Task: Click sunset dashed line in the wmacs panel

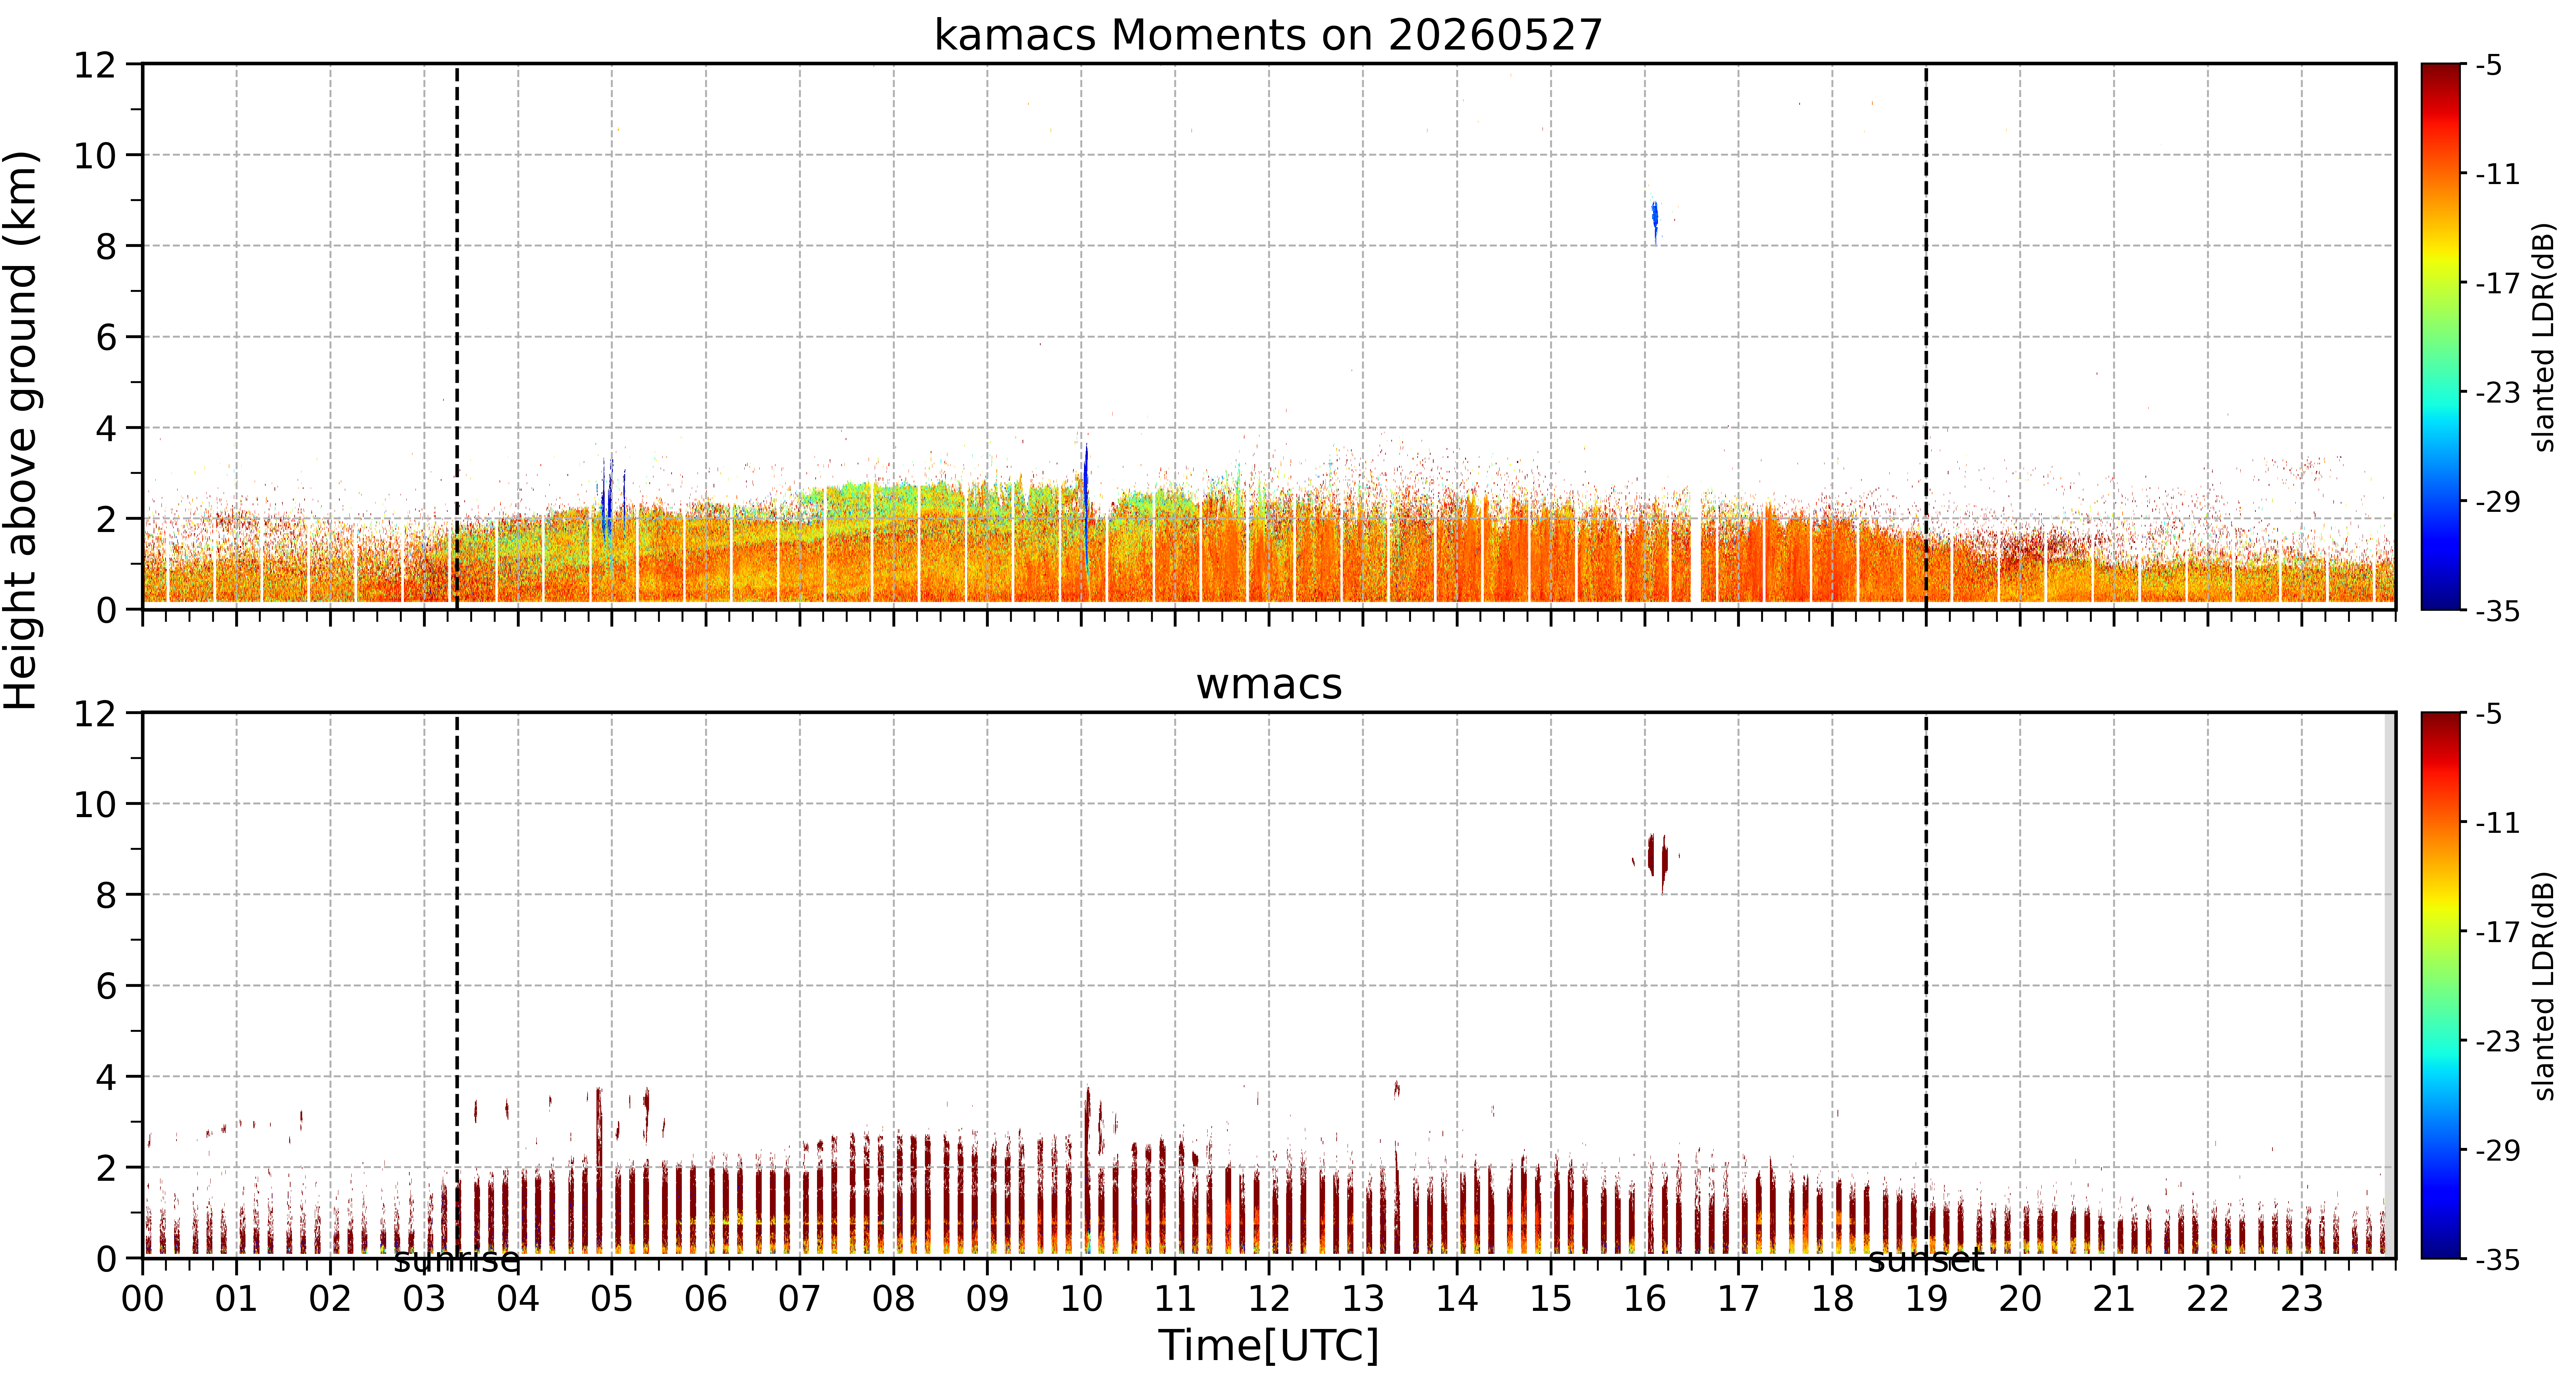Action: [1926, 985]
